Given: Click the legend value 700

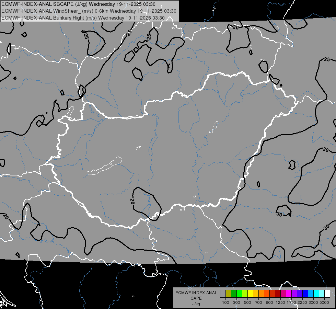Looking at the screenshot, I should 258,302.
